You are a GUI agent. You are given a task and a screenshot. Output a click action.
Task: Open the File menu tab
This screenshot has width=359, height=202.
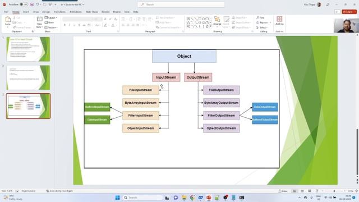click(6, 12)
